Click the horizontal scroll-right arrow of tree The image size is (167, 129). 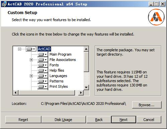tap(81, 93)
